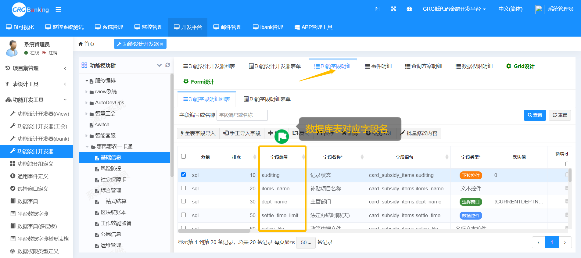Click the 重置 reset button

pyautogui.click(x=560, y=115)
